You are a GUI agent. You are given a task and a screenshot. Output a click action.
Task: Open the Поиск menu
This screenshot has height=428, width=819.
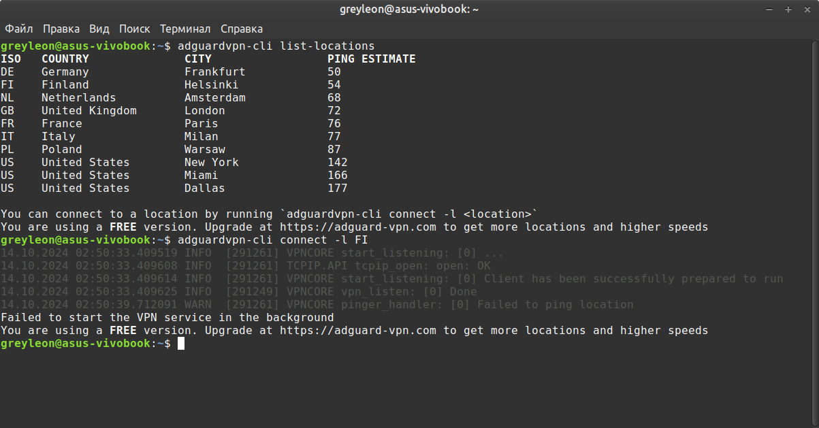(134, 29)
